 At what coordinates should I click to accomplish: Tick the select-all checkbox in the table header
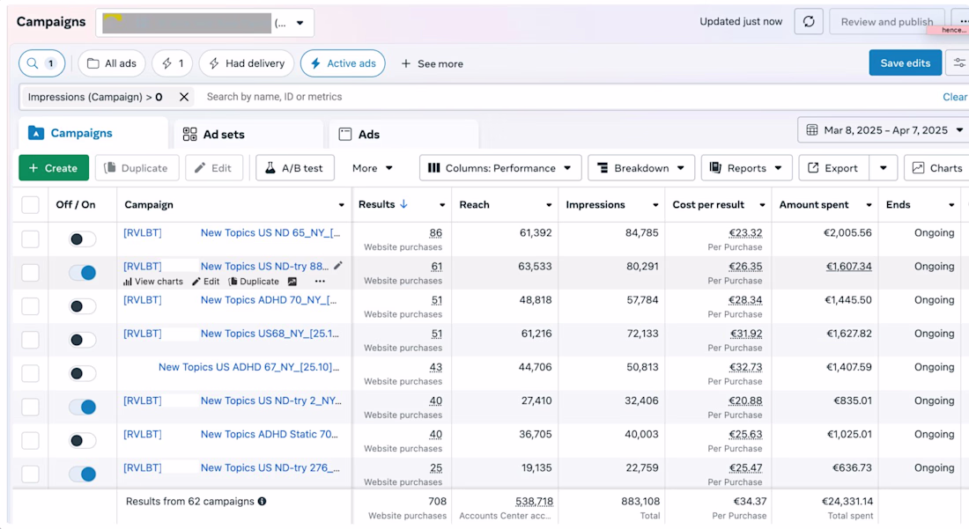pyautogui.click(x=30, y=205)
